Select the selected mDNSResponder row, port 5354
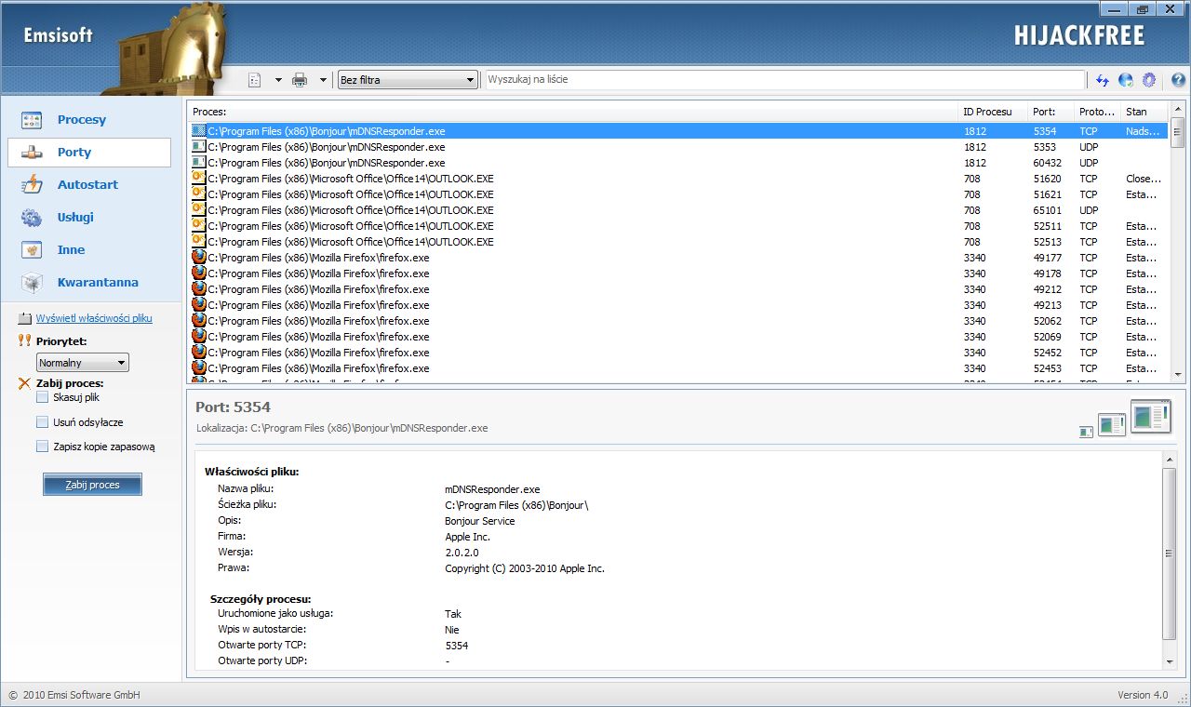Screen dimensions: 1191x707 point(678,131)
